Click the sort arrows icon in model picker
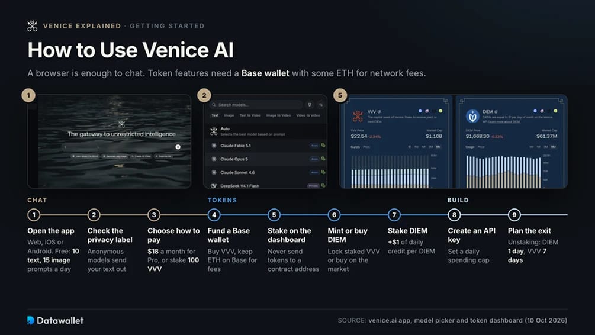This screenshot has width=595, height=335. point(321,105)
